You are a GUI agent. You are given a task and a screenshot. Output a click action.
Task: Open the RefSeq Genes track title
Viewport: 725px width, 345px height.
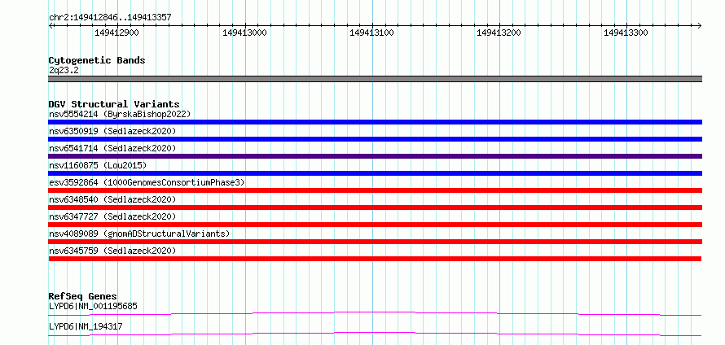point(83,296)
